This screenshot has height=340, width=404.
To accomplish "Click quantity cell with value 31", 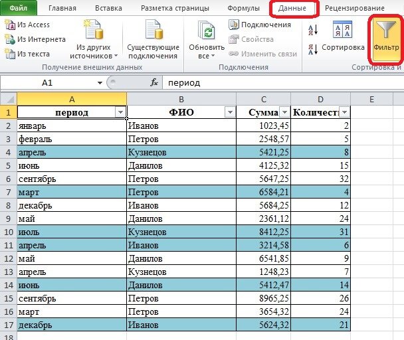I will click(320, 232).
